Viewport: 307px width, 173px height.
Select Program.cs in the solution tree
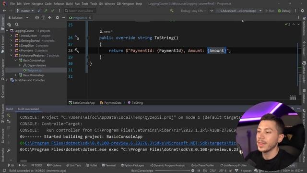point(34,70)
